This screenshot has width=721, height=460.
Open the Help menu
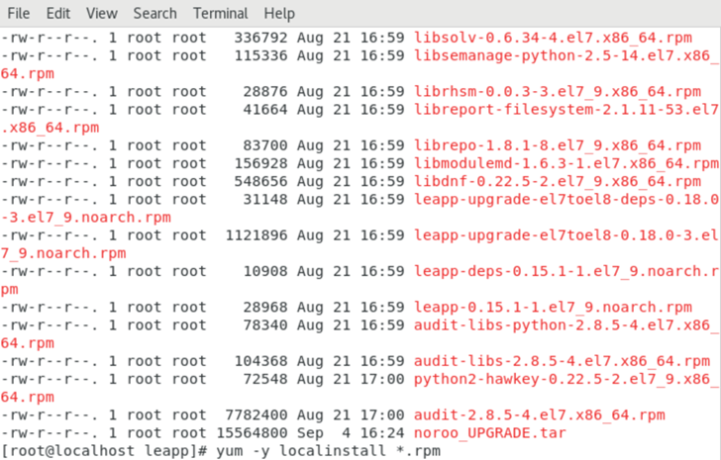(x=279, y=13)
